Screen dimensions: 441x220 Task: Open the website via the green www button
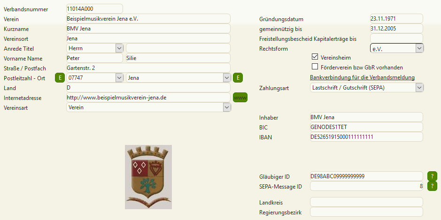tap(240, 98)
